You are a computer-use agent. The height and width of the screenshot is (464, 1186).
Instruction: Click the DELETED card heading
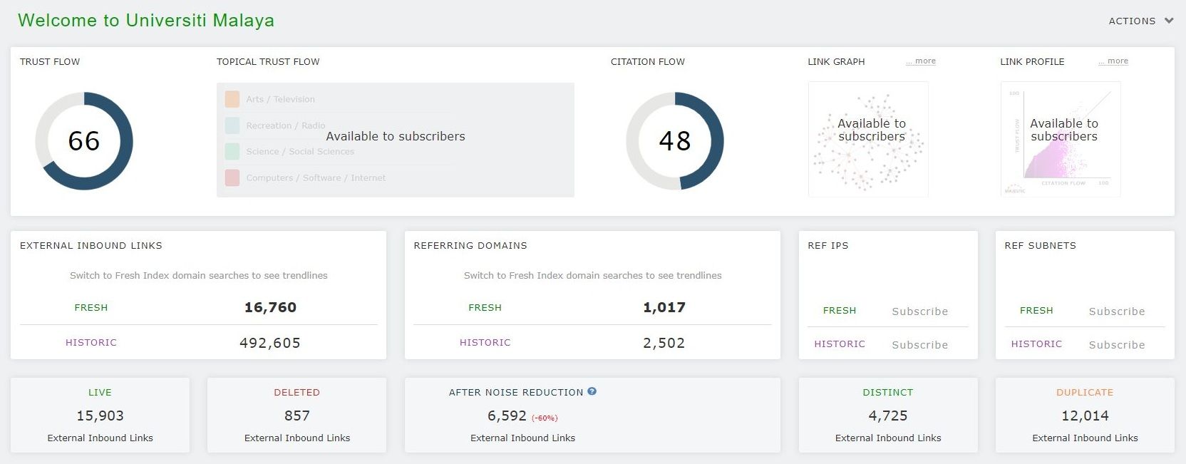297,393
